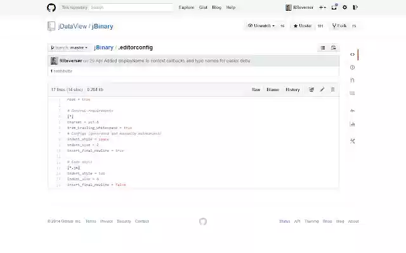
Task: Open the notifications inbox icon
Action: (334, 7)
